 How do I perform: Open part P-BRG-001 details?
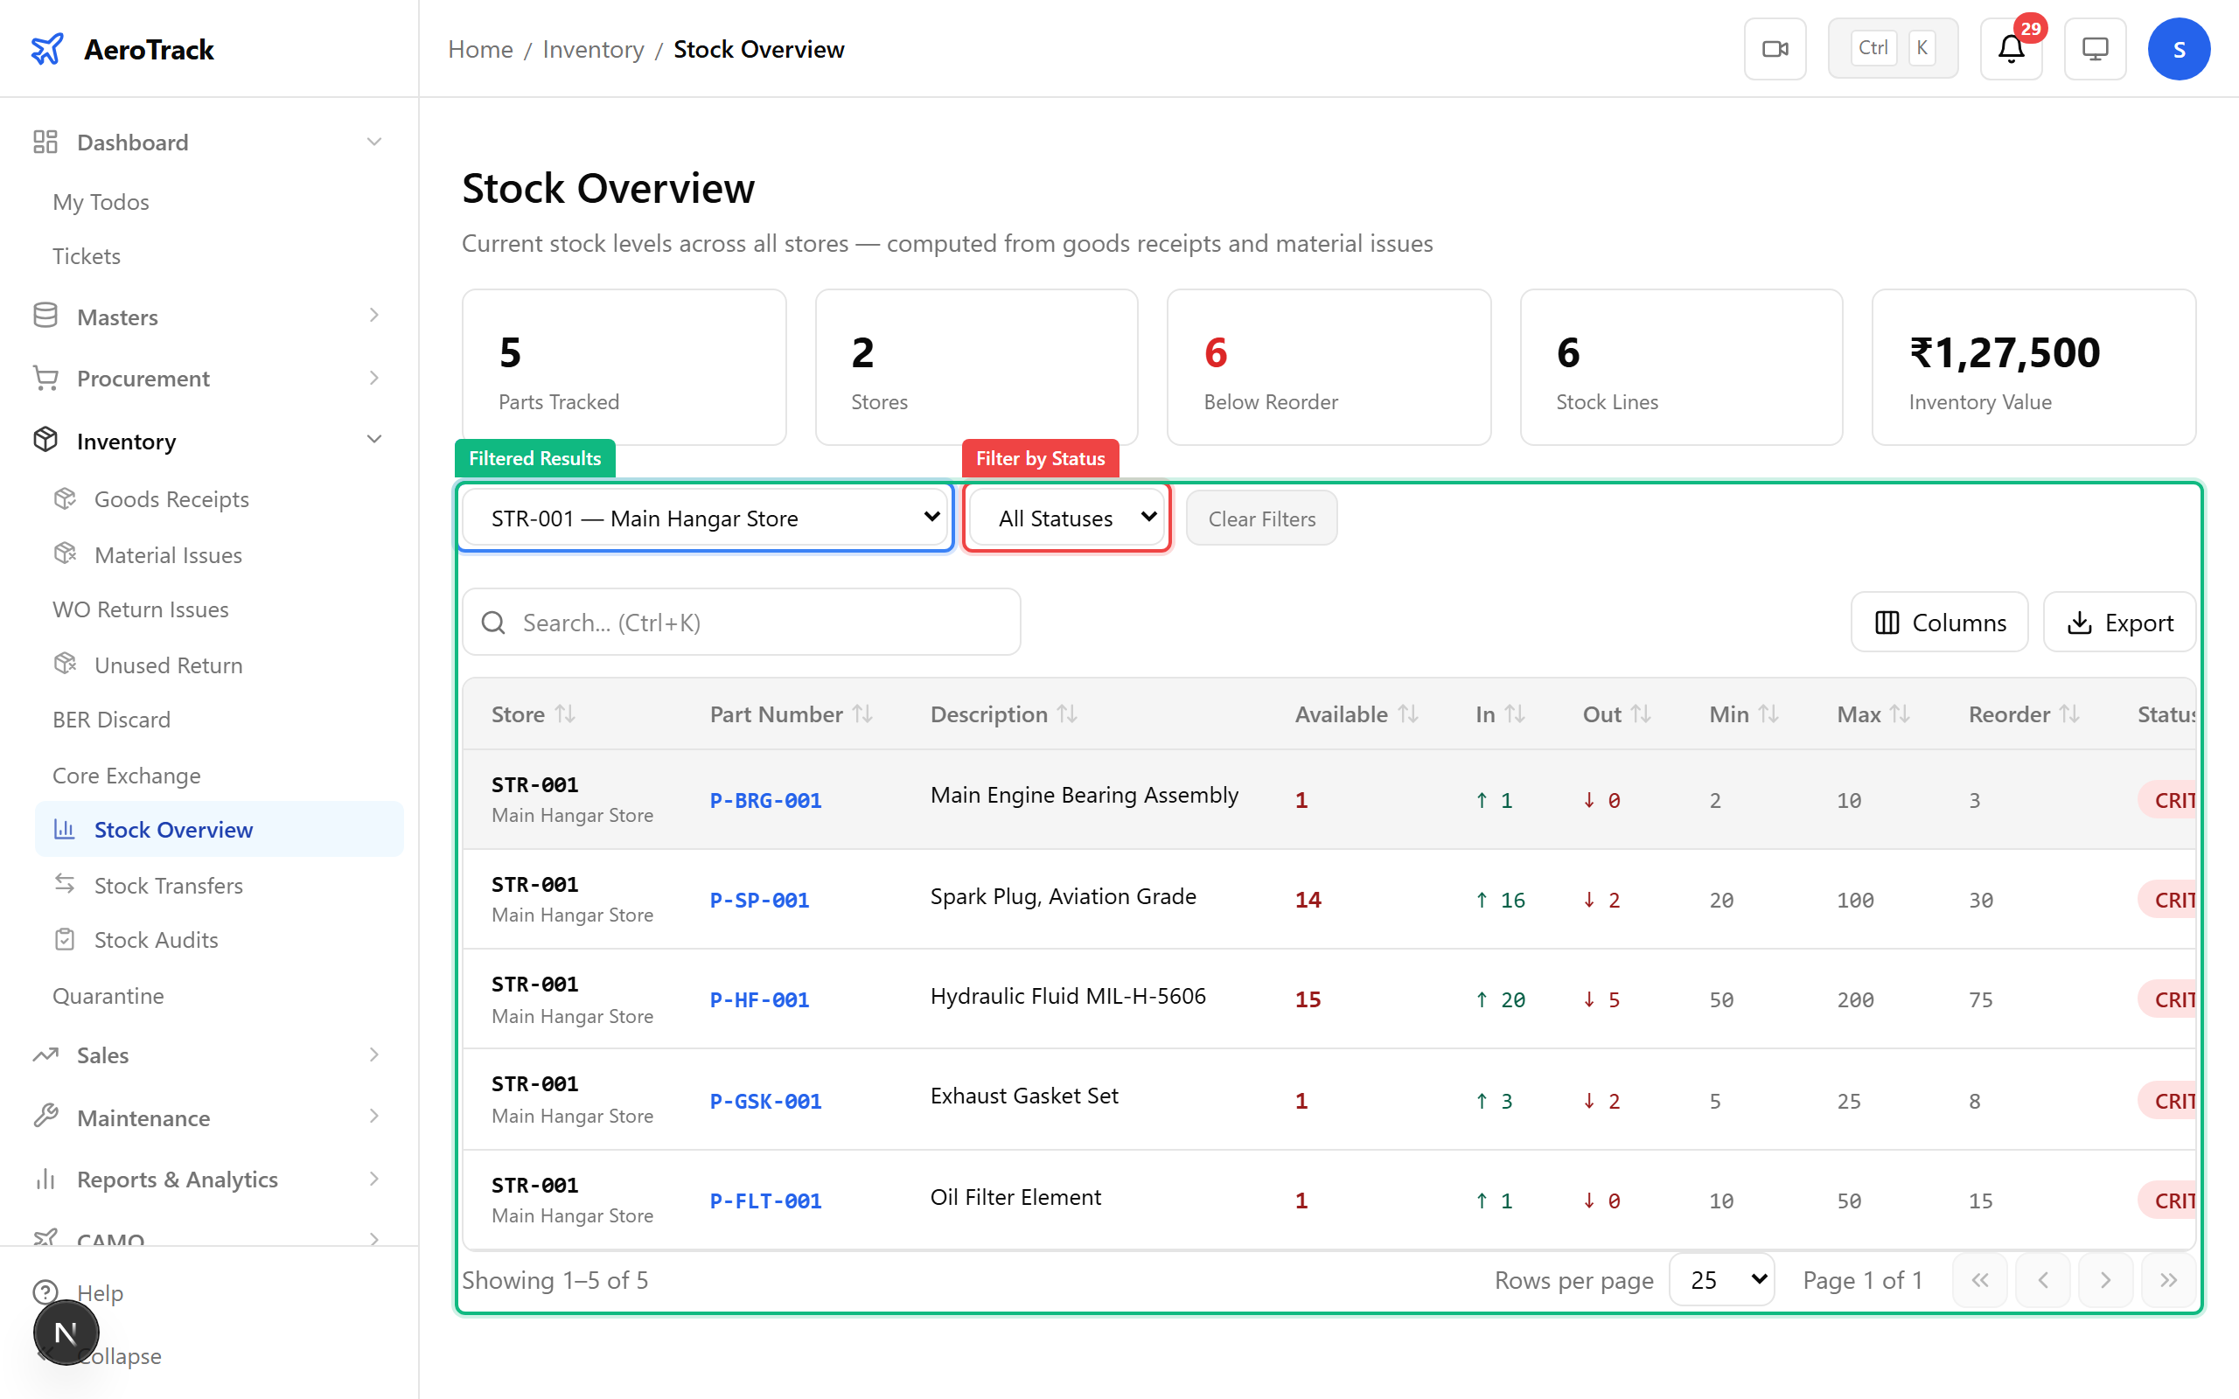(x=765, y=799)
